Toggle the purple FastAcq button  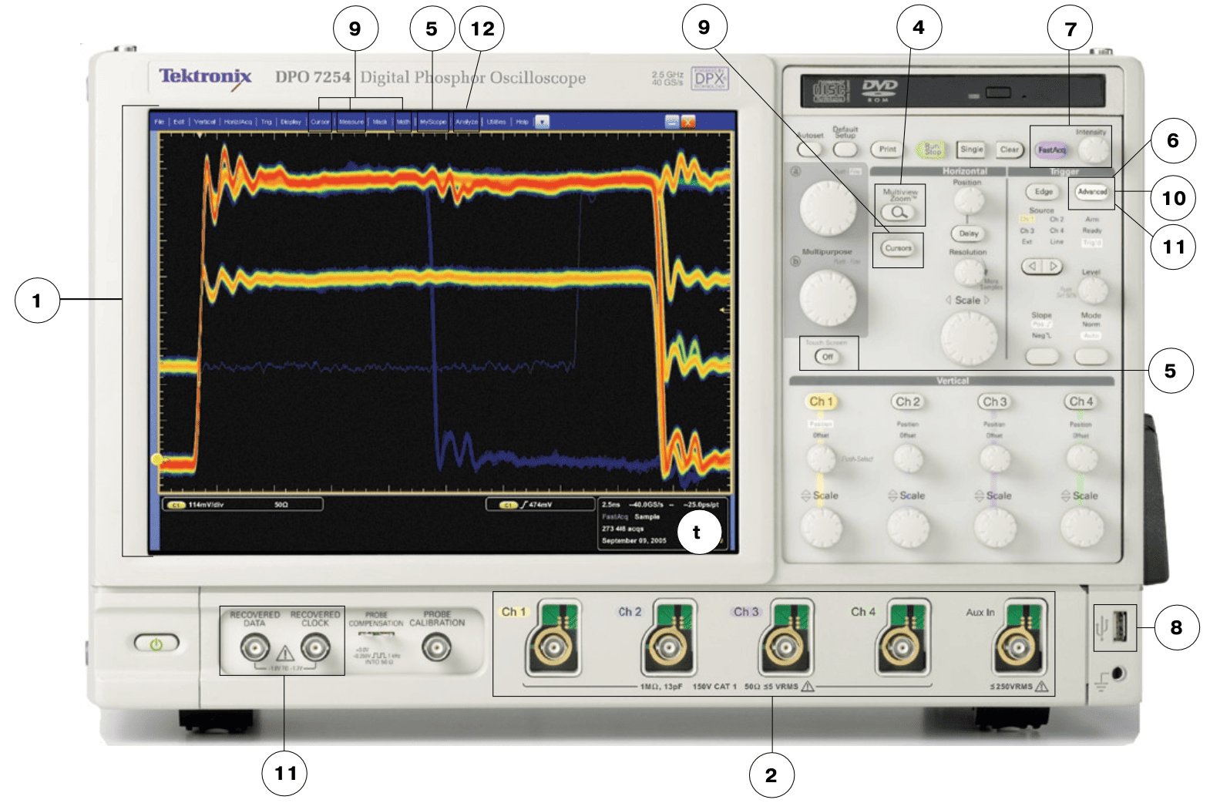pyautogui.click(x=1051, y=150)
